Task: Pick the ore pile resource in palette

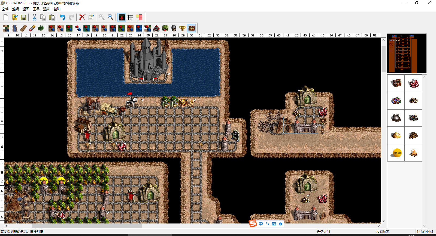Action: click(x=413, y=118)
